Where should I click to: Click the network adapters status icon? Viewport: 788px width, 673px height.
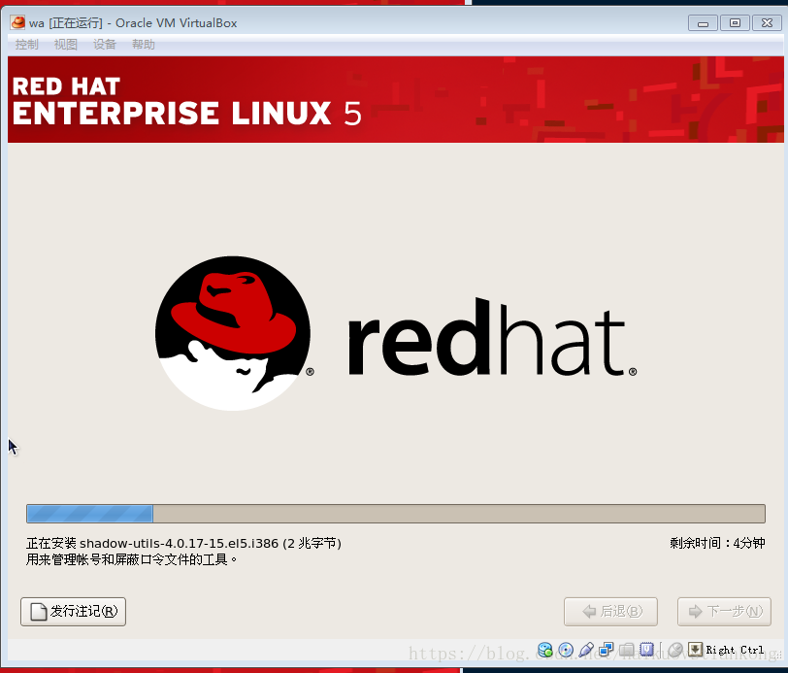coord(607,650)
